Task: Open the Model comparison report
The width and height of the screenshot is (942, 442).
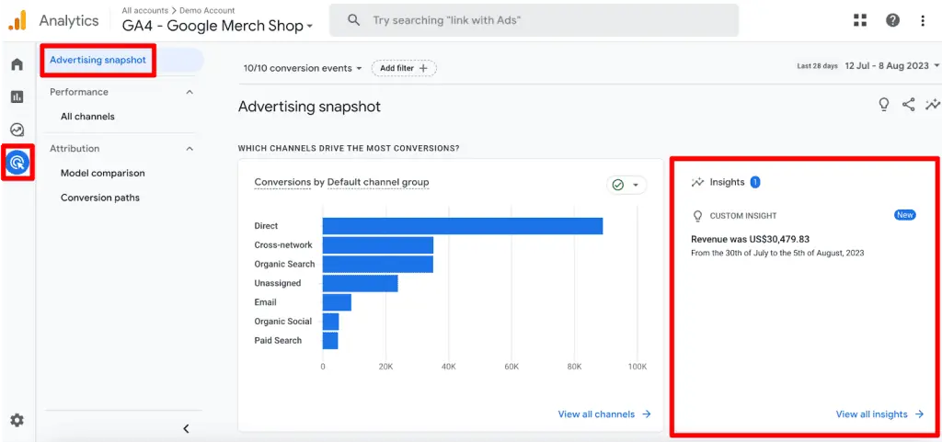Action: pos(103,173)
